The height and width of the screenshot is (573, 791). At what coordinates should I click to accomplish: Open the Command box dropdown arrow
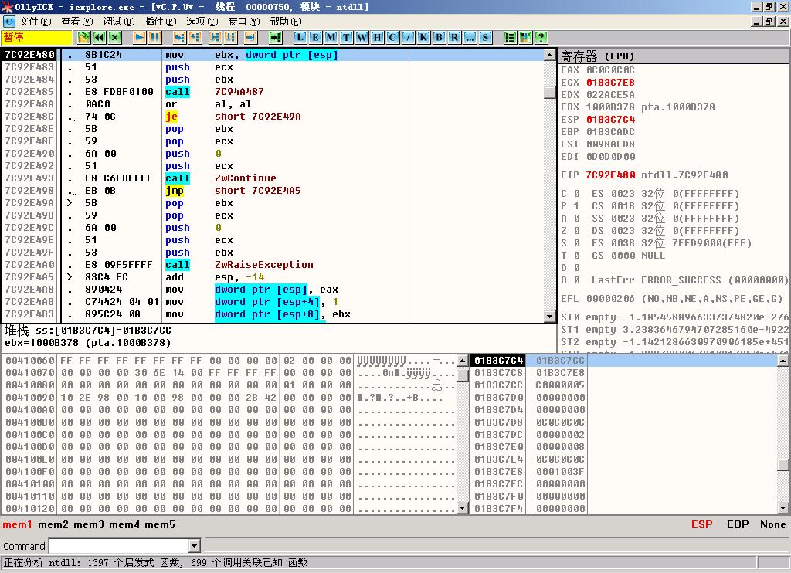(195, 545)
